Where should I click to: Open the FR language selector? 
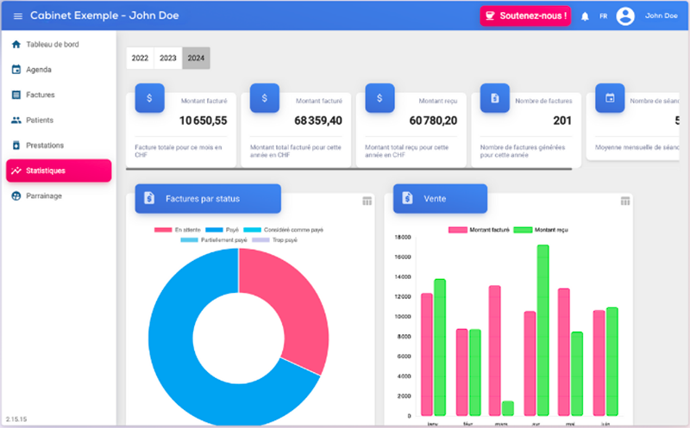pyautogui.click(x=604, y=16)
